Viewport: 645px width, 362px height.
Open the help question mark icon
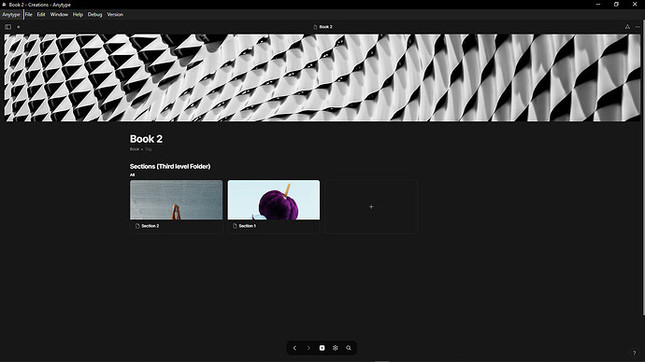[x=634, y=353]
